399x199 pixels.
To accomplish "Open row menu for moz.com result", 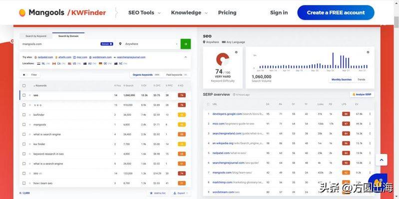I will click(x=370, y=124).
